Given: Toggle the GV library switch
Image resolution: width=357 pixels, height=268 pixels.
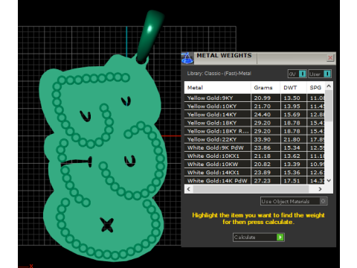Looking at the screenshot, I should coord(297,74).
